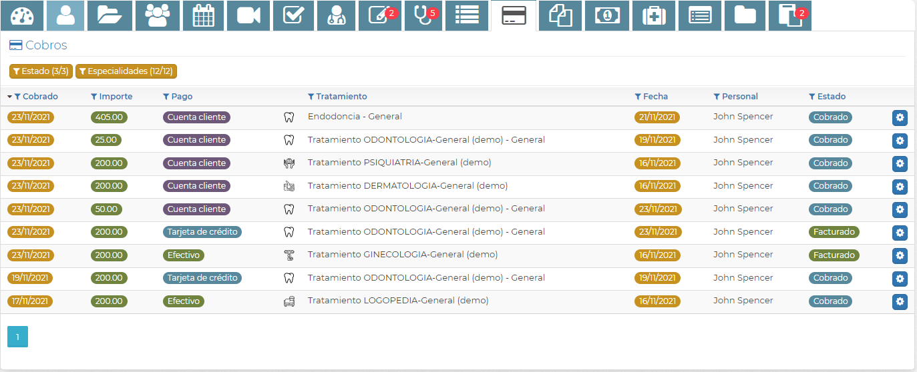Viewport: 917px width, 372px height.
Task: Switch to the single patient profile tab
Action: (65, 16)
